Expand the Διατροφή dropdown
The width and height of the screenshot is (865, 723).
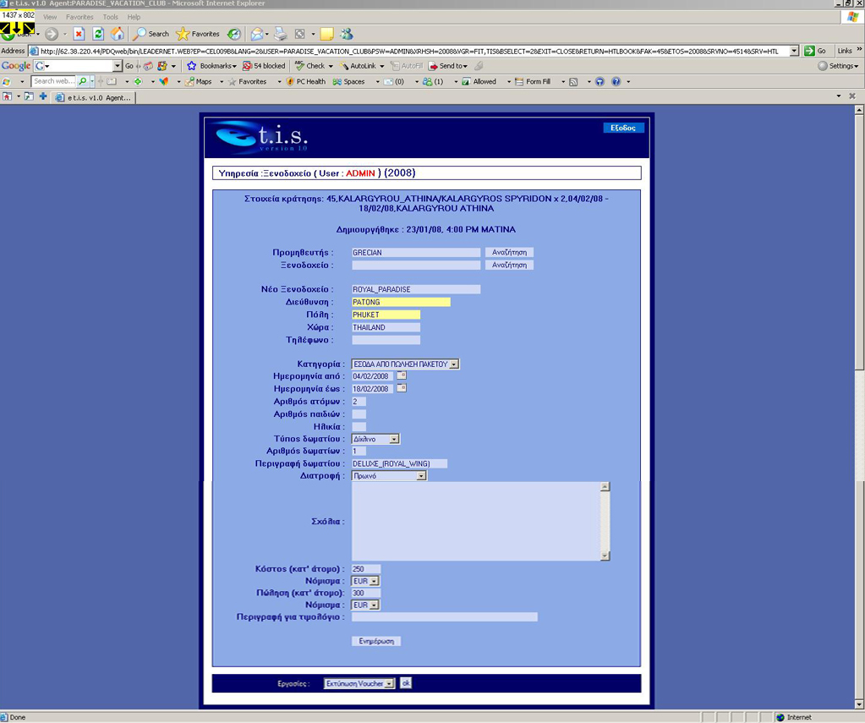[421, 476]
